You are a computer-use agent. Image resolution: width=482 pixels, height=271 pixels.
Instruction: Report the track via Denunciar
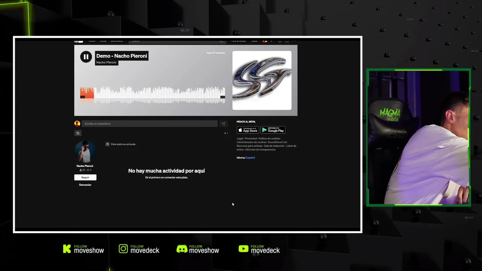pyautogui.click(x=85, y=185)
